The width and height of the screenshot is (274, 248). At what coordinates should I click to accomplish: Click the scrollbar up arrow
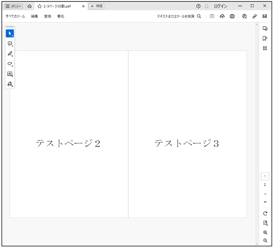click(257, 25)
